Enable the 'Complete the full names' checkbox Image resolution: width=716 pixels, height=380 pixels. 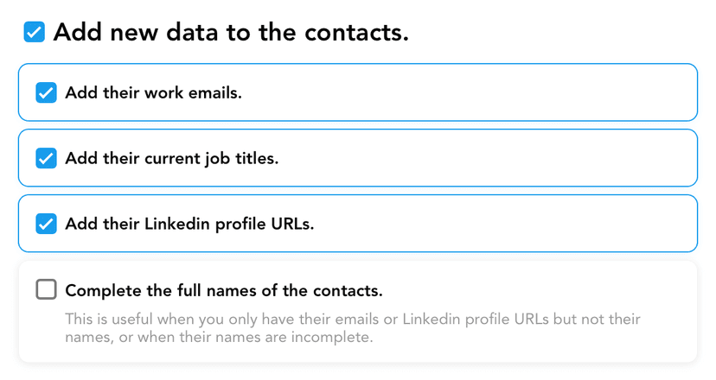(x=46, y=289)
